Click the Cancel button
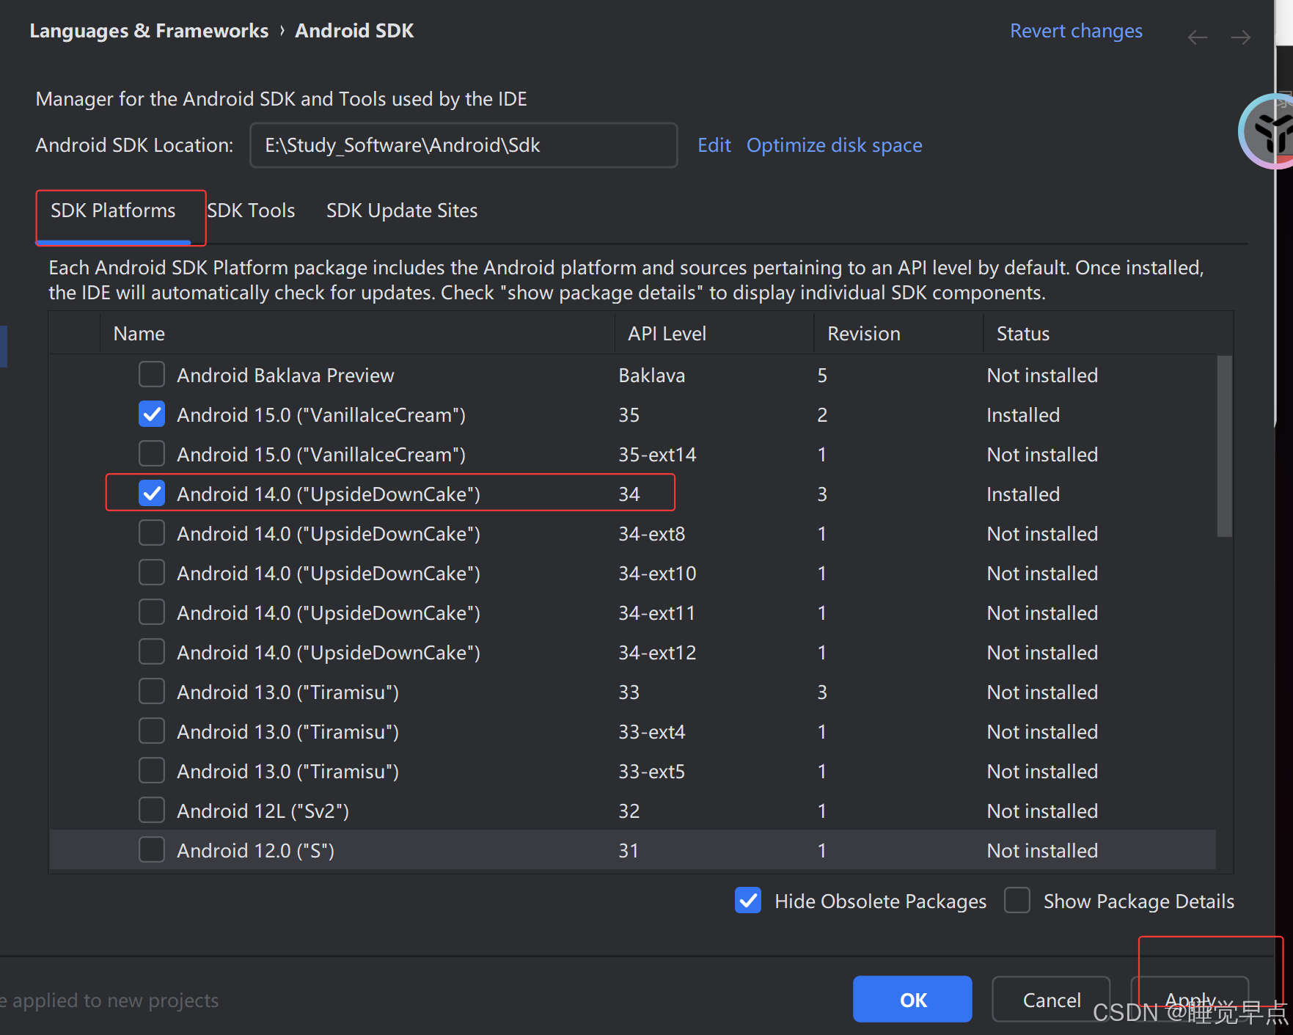The width and height of the screenshot is (1293, 1035). coord(1051,999)
